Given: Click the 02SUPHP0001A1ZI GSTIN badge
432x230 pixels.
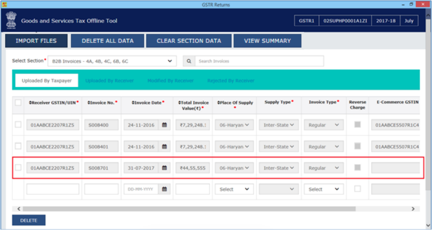Looking at the screenshot, I should tap(345, 21).
